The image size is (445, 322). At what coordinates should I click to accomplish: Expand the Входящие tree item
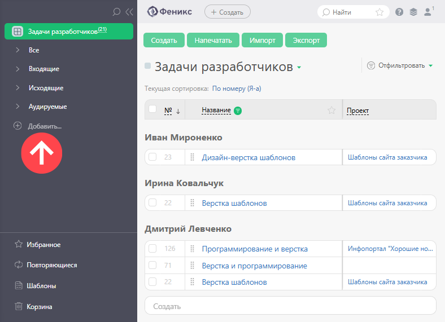click(18, 69)
